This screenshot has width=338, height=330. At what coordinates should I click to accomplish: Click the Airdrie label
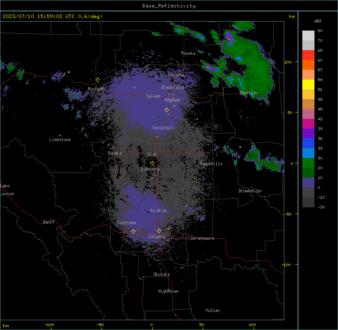pyautogui.click(x=158, y=210)
